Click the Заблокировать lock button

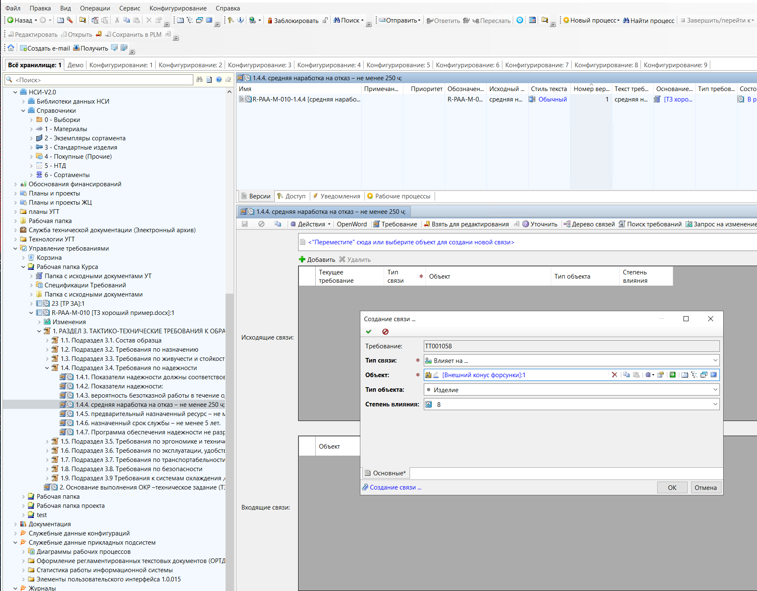pyautogui.click(x=292, y=20)
